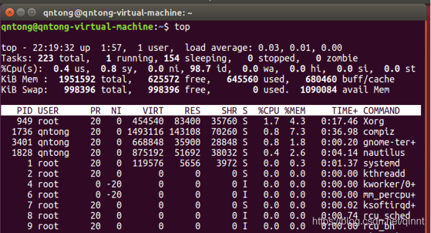Maximize the terminal window

pos(32,12)
